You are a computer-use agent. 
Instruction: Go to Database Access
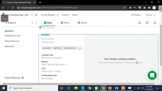point(12,36)
